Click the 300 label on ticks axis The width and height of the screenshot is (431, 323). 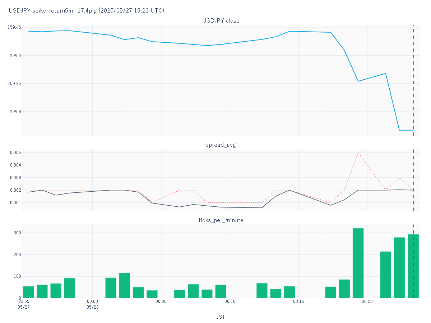pyautogui.click(x=17, y=233)
